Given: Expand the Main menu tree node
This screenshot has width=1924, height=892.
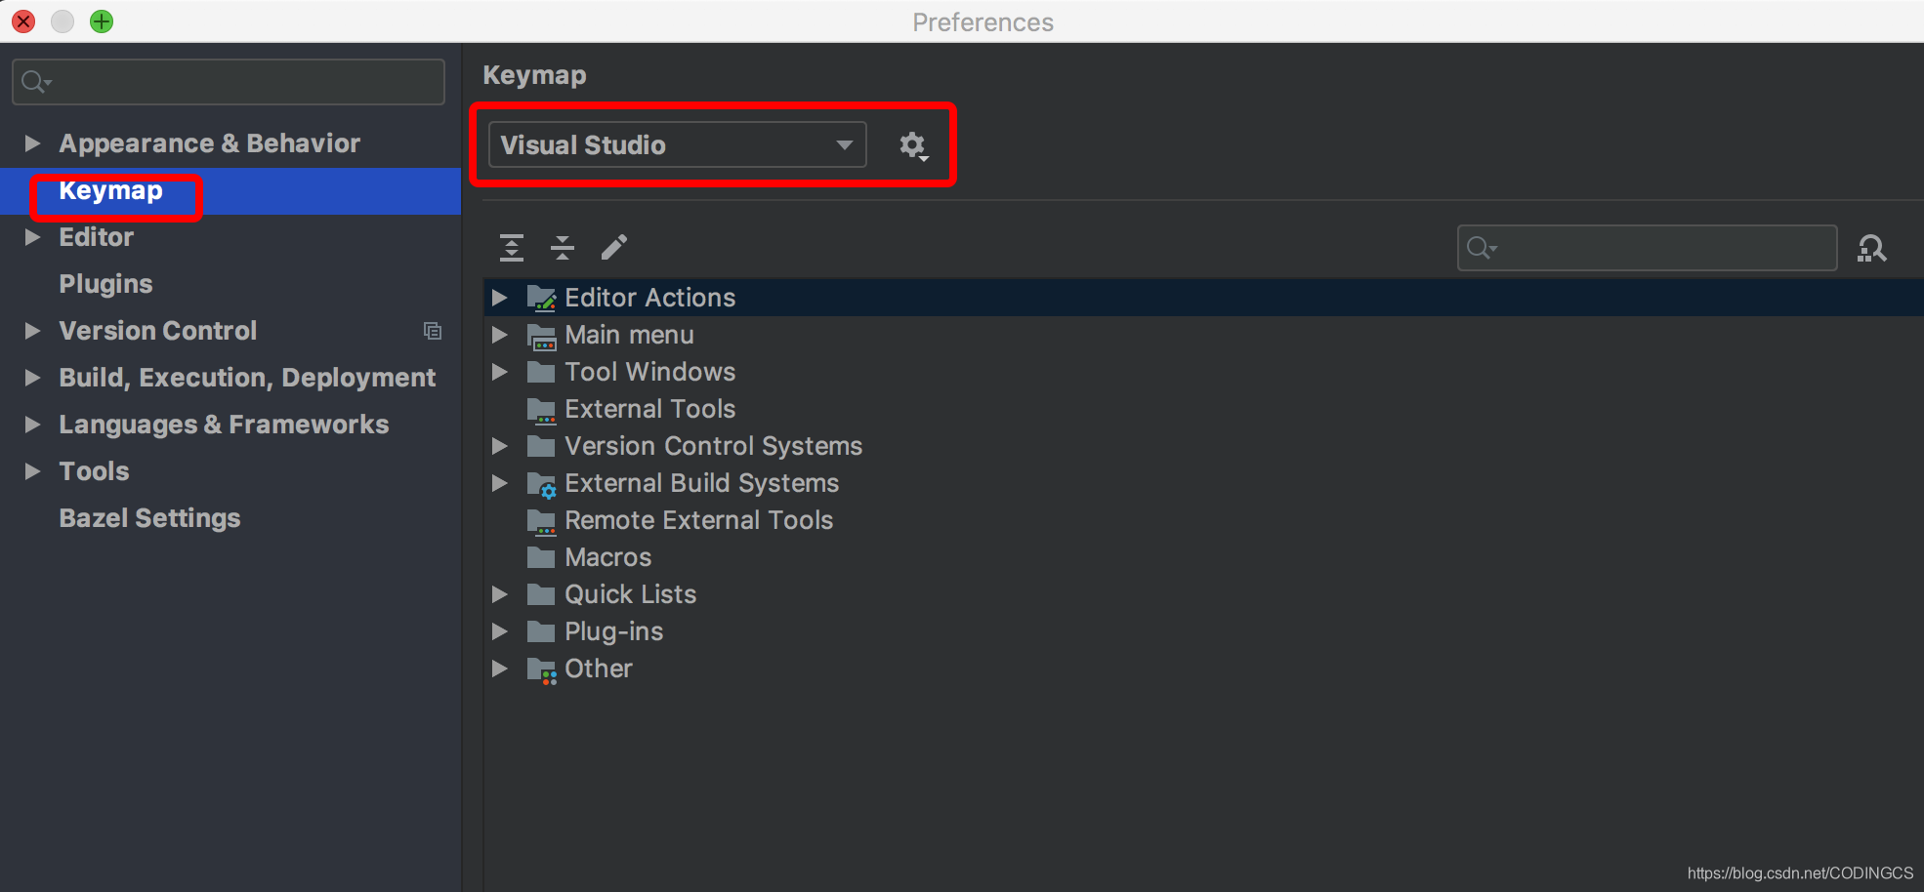Looking at the screenshot, I should pos(500,335).
